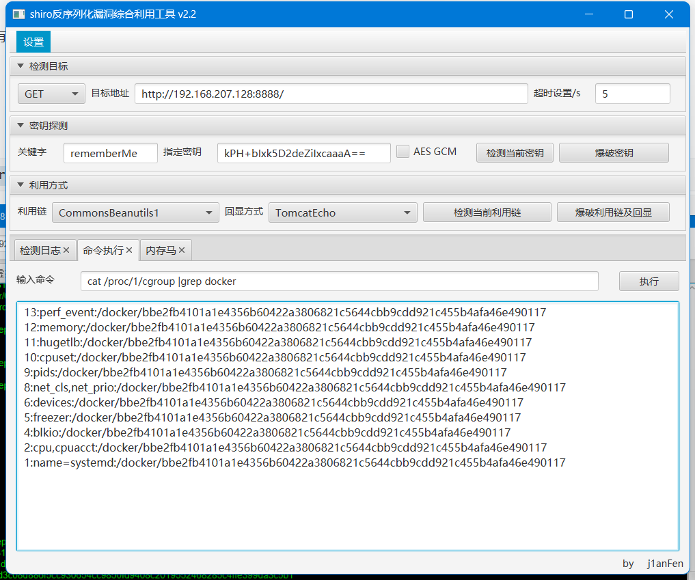
Task: Open the TomcatEcho echo method dropdown
Action: click(343, 212)
